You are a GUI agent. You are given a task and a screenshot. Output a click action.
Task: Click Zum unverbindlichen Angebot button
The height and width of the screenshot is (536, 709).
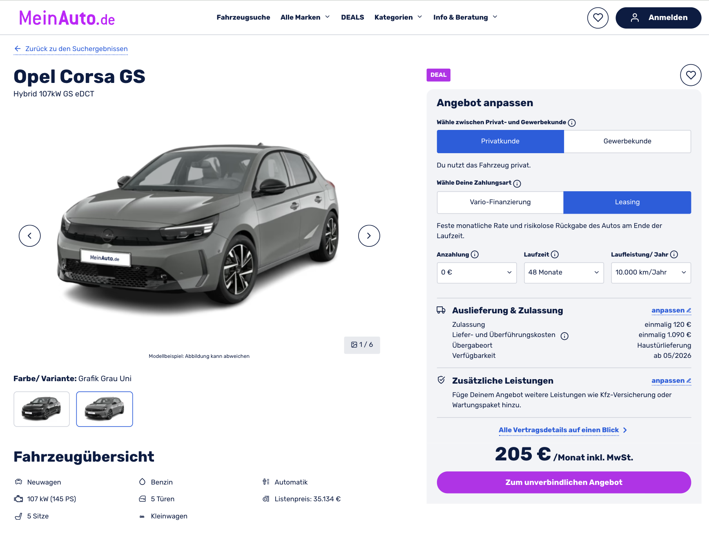point(564,482)
